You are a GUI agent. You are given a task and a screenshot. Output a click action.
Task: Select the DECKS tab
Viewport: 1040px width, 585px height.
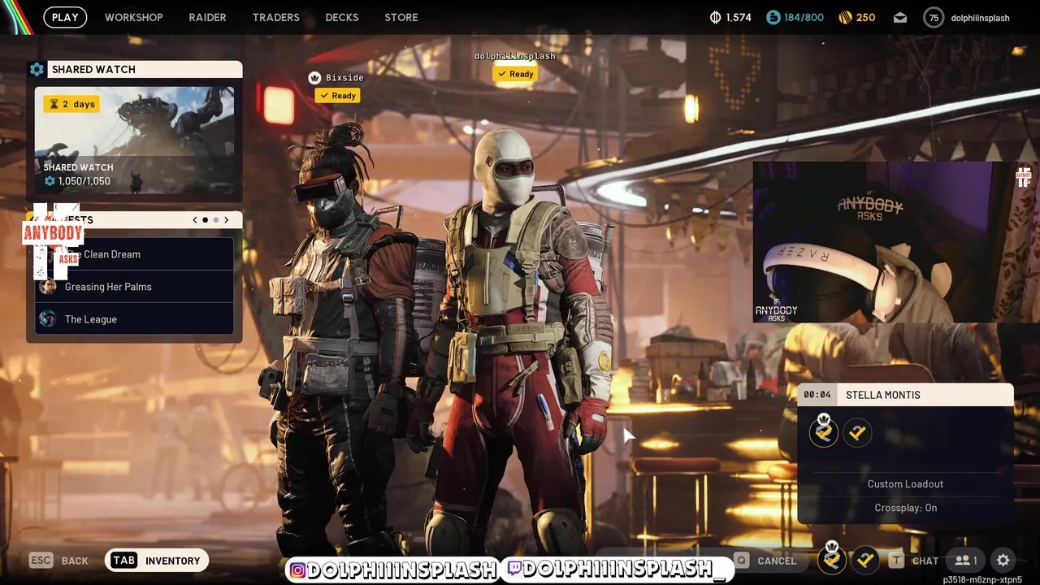click(x=341, y=17)
